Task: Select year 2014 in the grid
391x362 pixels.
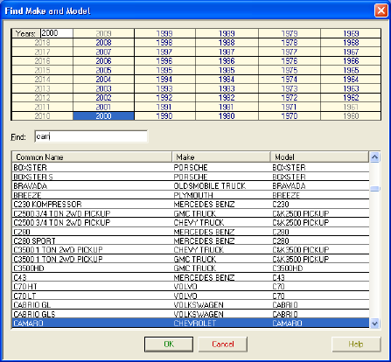Action: pyautogui.click(x=42, y=80)
